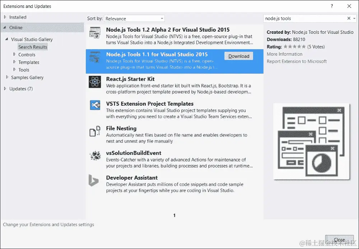
Task: Click the File Nesting icon
Action: (95, 131)
